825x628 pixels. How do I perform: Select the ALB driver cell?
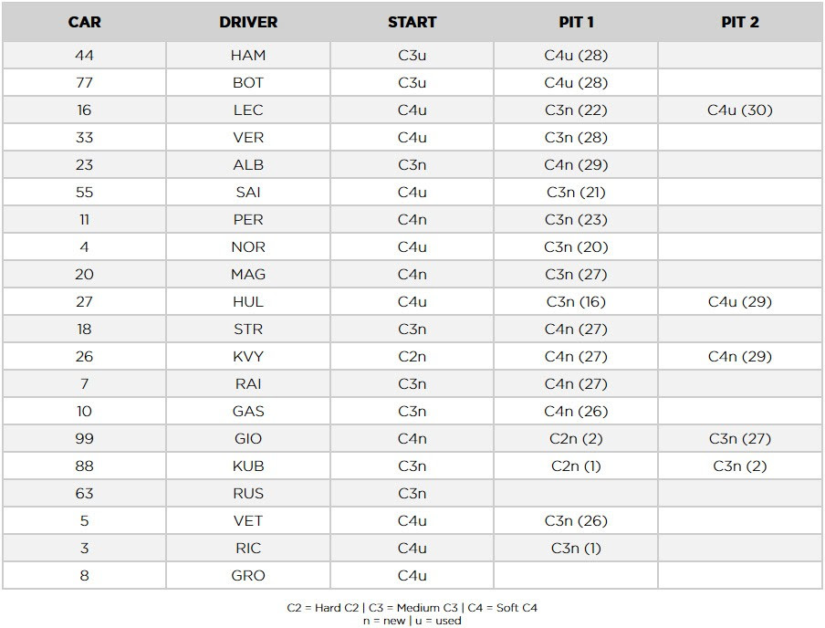point(248,165)
